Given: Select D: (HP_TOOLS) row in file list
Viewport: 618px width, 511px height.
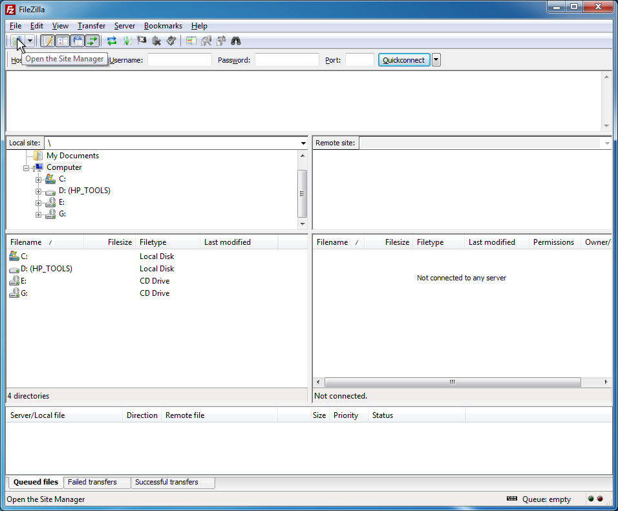Looking at the screenshot, I should (x=157, y=268).
